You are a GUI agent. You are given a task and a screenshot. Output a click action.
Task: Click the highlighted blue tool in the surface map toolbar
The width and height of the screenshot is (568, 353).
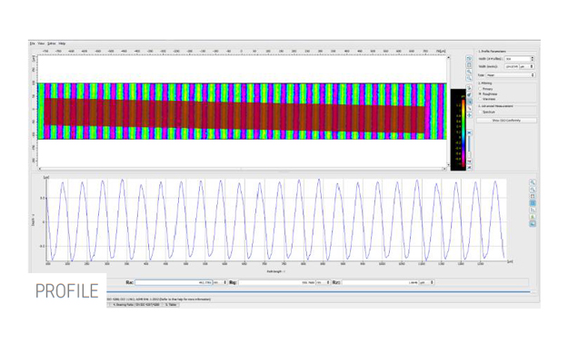(469, 102)
